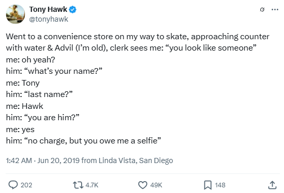284x193 pixels.
Task: Click the Grok slashed-circle icon
Action: 262,9
